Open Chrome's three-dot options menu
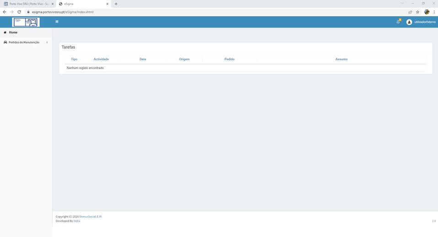Viewport: 438px width, 237px height. pos(434,12)
